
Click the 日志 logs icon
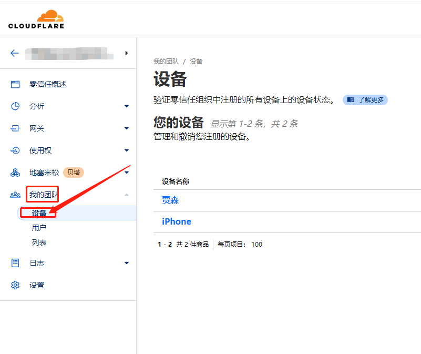click(15, 263)
